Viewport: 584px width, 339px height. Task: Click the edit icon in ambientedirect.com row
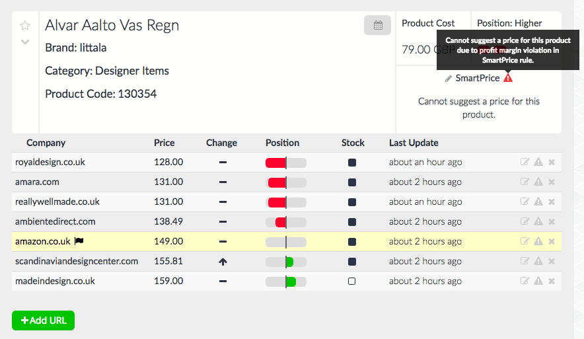[x=525, y=221]
